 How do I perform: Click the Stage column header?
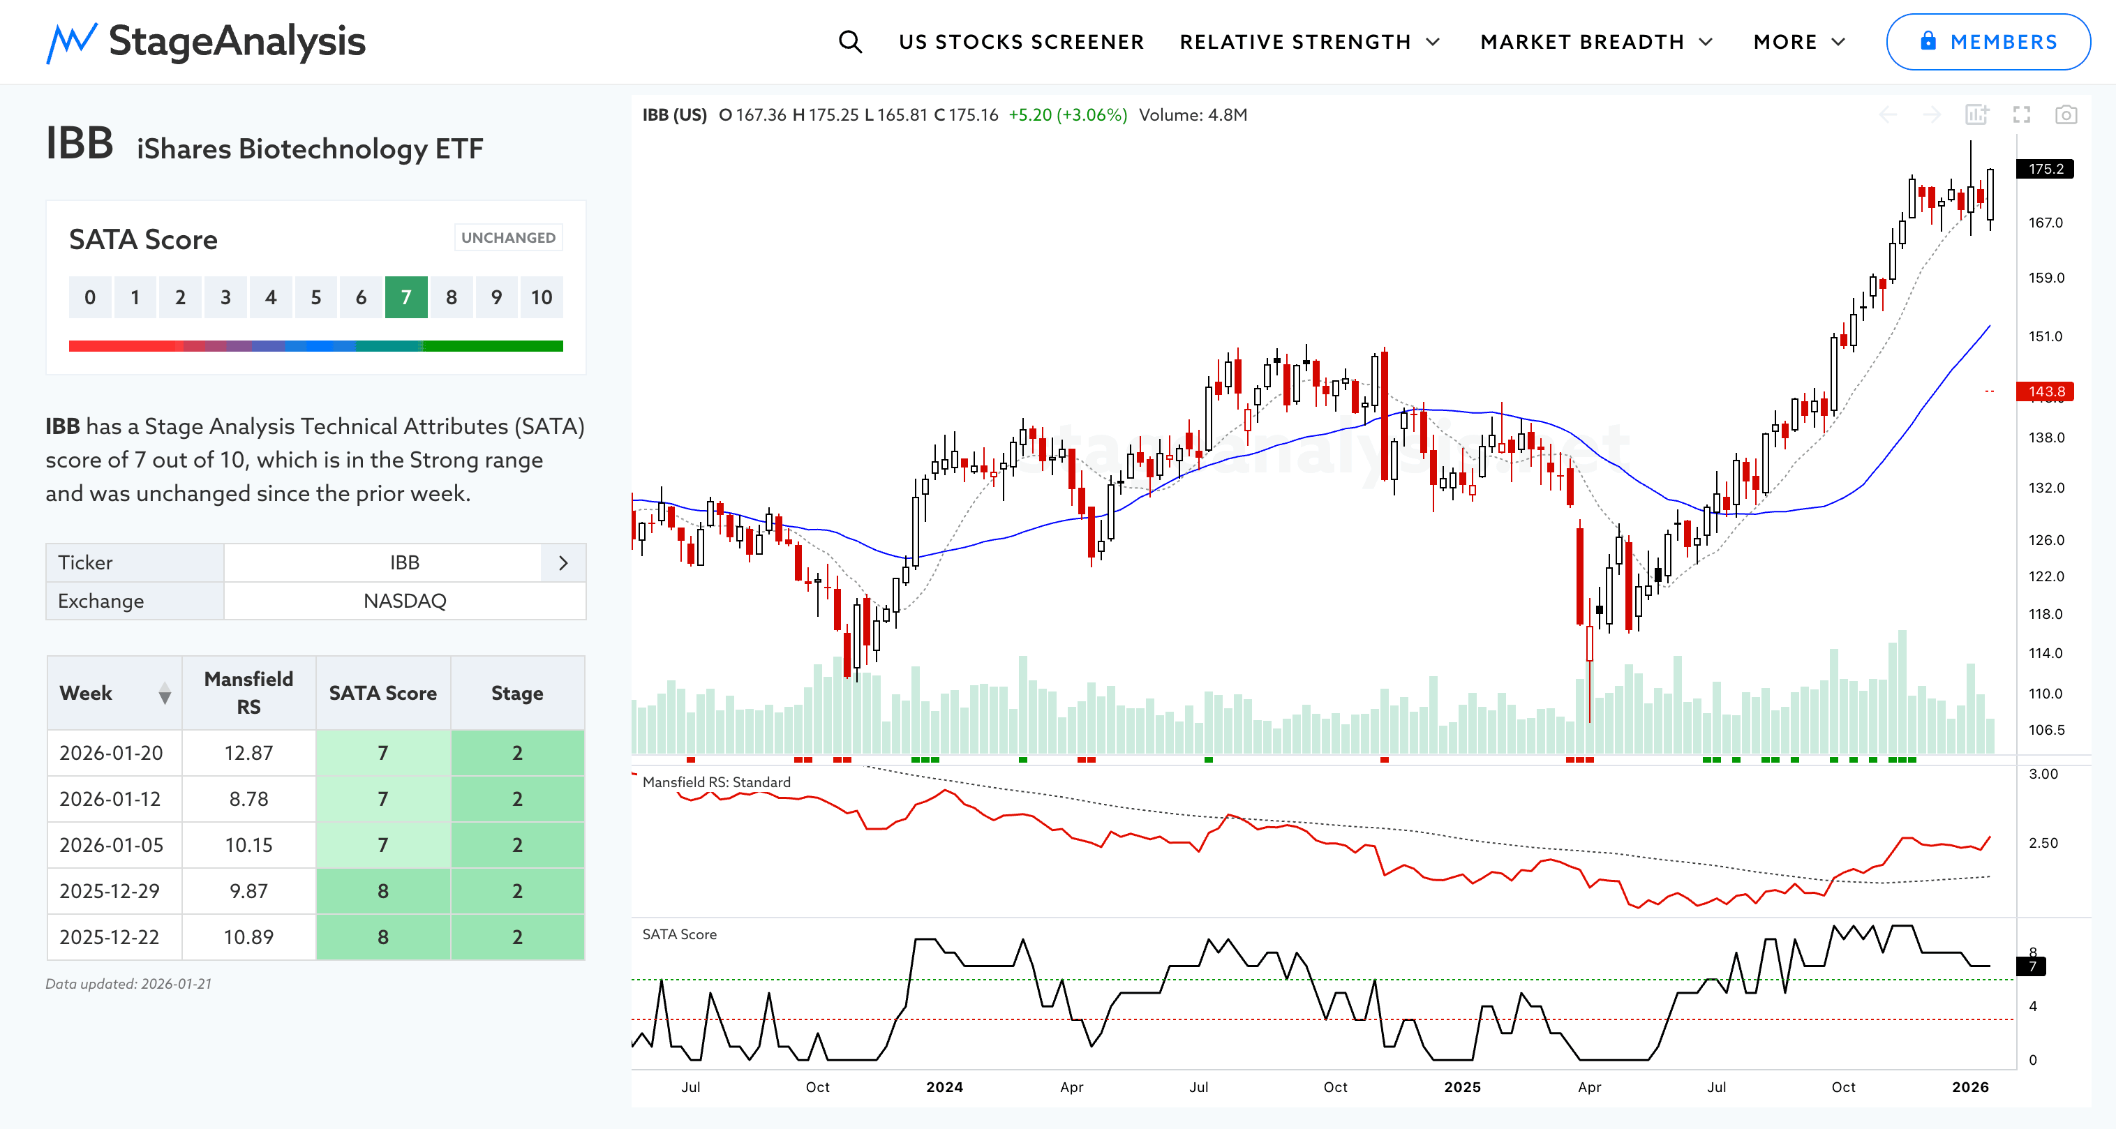pos(516,694)
